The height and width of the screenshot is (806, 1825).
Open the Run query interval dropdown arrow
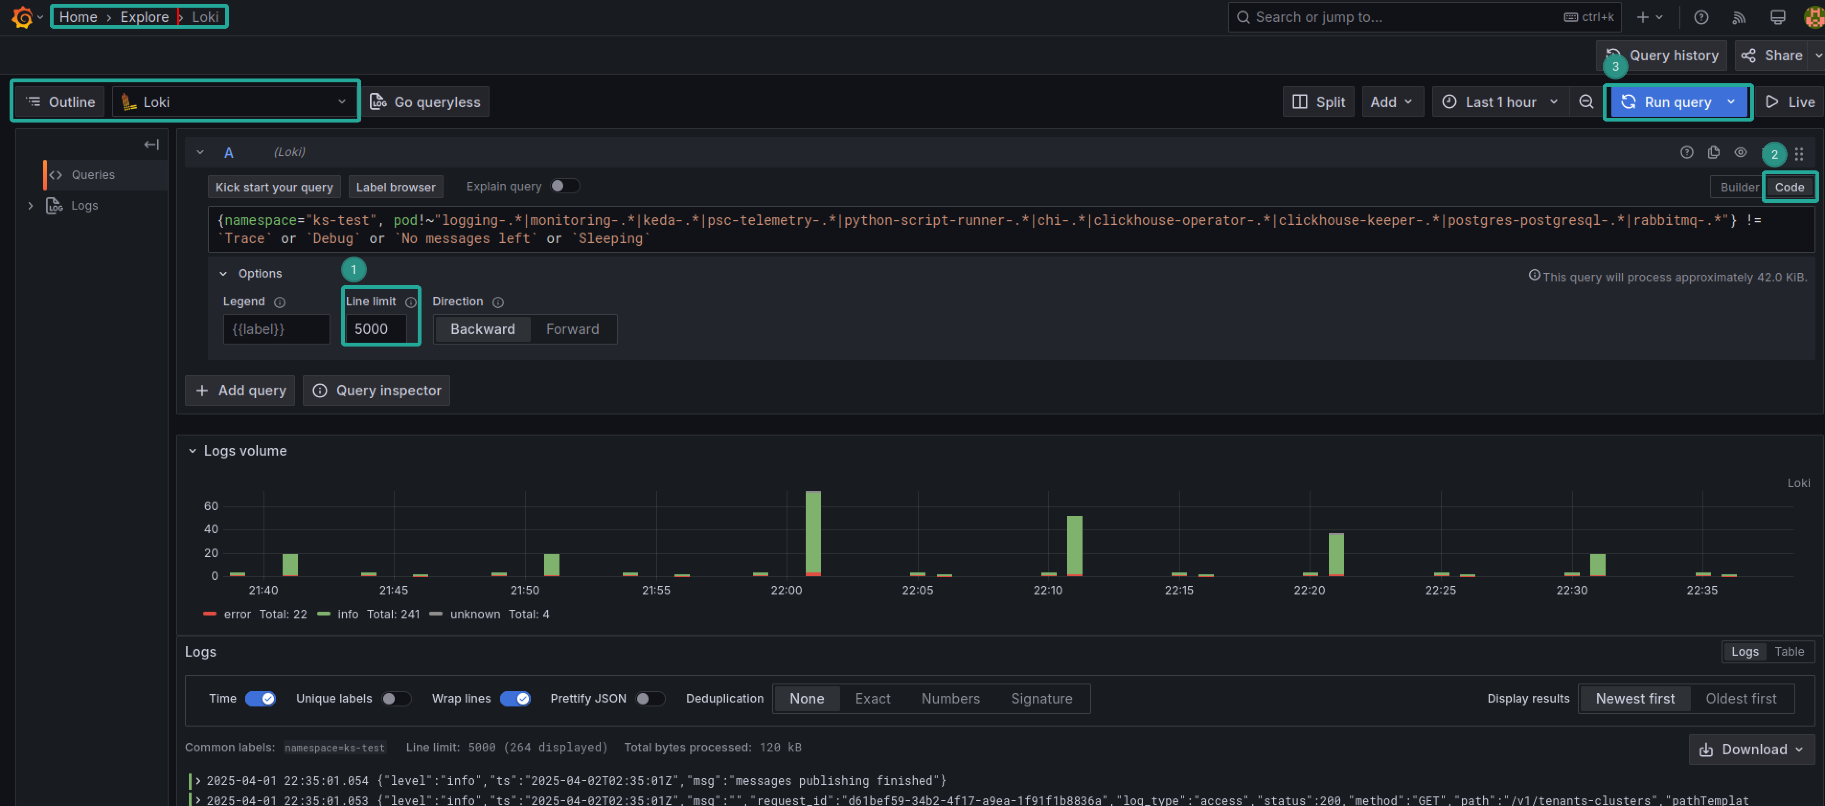(x=1731, y=102)
